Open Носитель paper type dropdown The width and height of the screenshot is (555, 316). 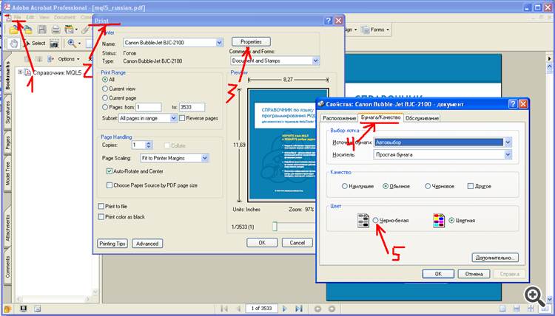point(508,154)
